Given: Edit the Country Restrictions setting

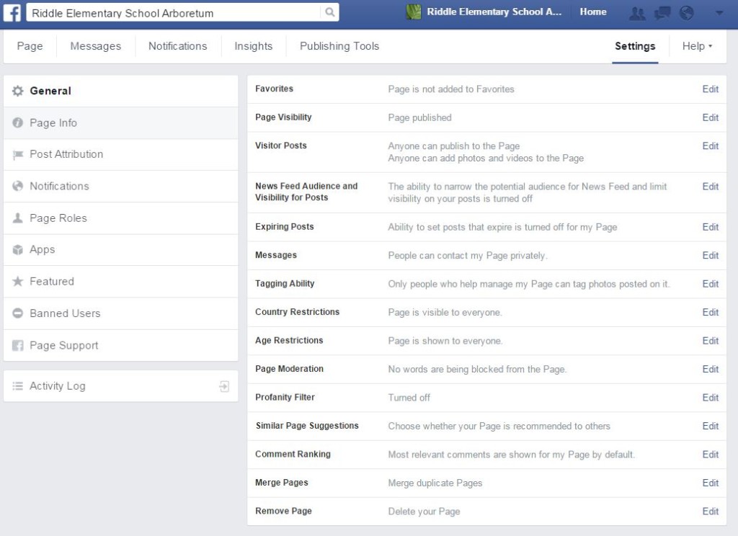Looking at the screenshot, I should point(710,312).
